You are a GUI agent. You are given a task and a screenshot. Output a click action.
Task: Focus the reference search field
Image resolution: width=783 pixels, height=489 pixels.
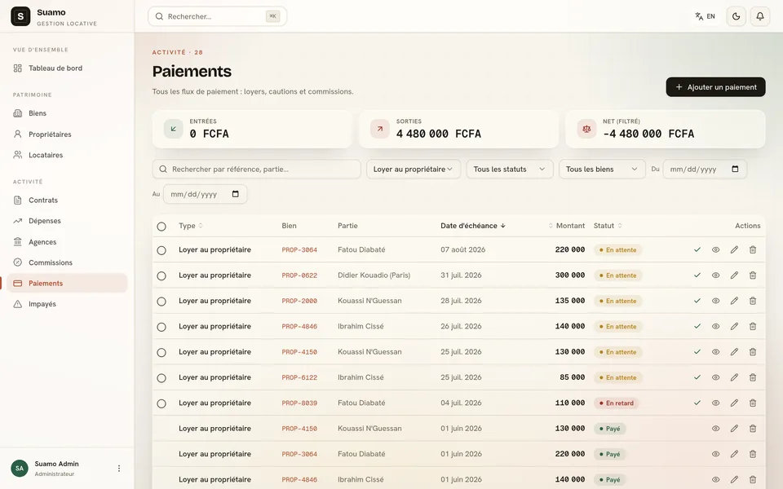[256, 170]
